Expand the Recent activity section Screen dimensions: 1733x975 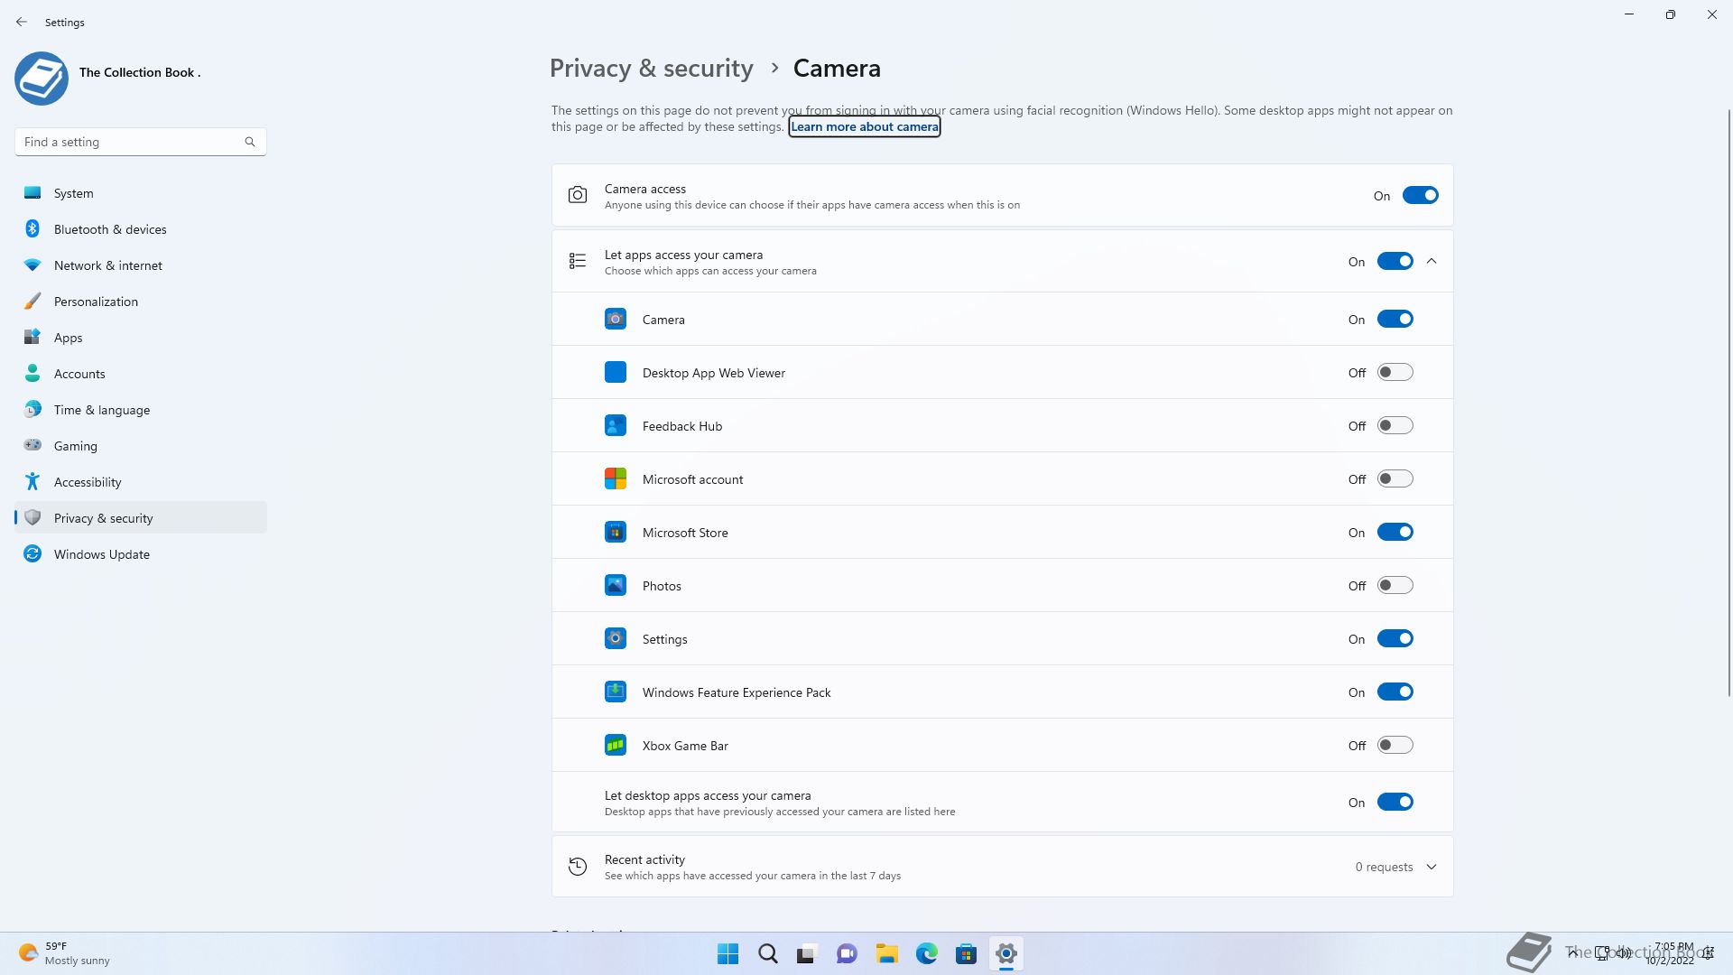coord(1432,867)
